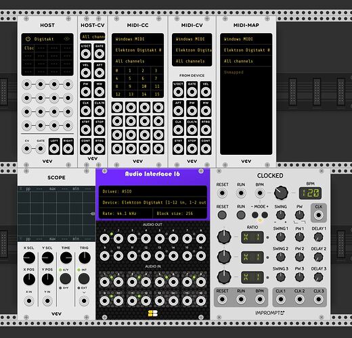Click the RESET button on CLOCKED
The image size is (352, 338).
pyautogui.click(x=222, y=215)
